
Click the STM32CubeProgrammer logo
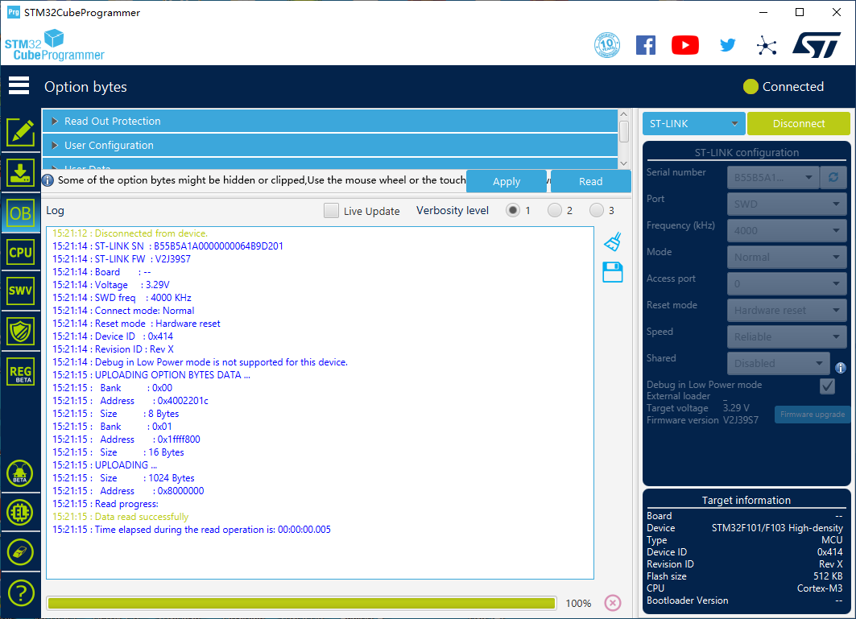54,45
